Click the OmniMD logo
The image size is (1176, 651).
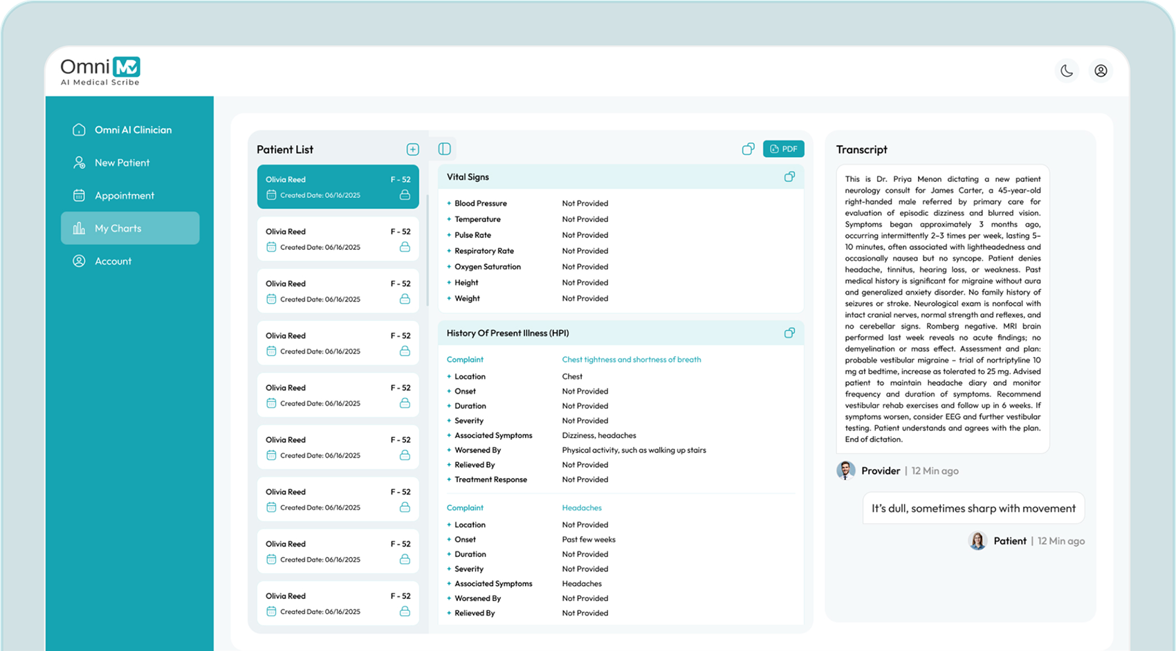click(100, 71)
